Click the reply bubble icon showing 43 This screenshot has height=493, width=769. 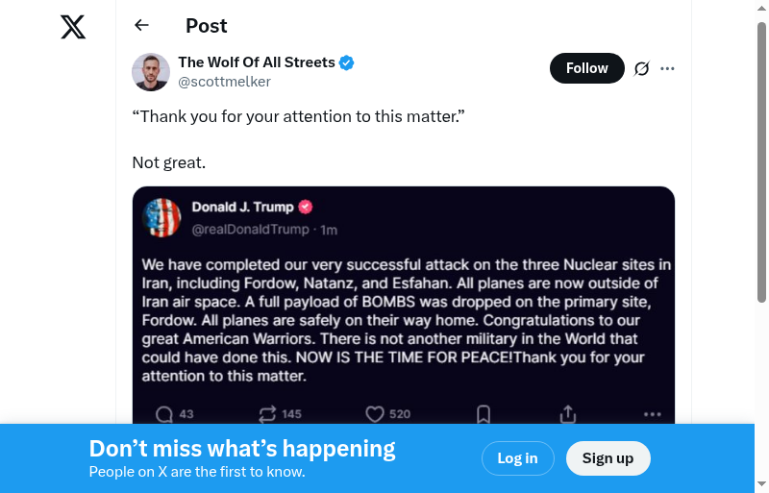pyautogui.click(x=164, y=414)
